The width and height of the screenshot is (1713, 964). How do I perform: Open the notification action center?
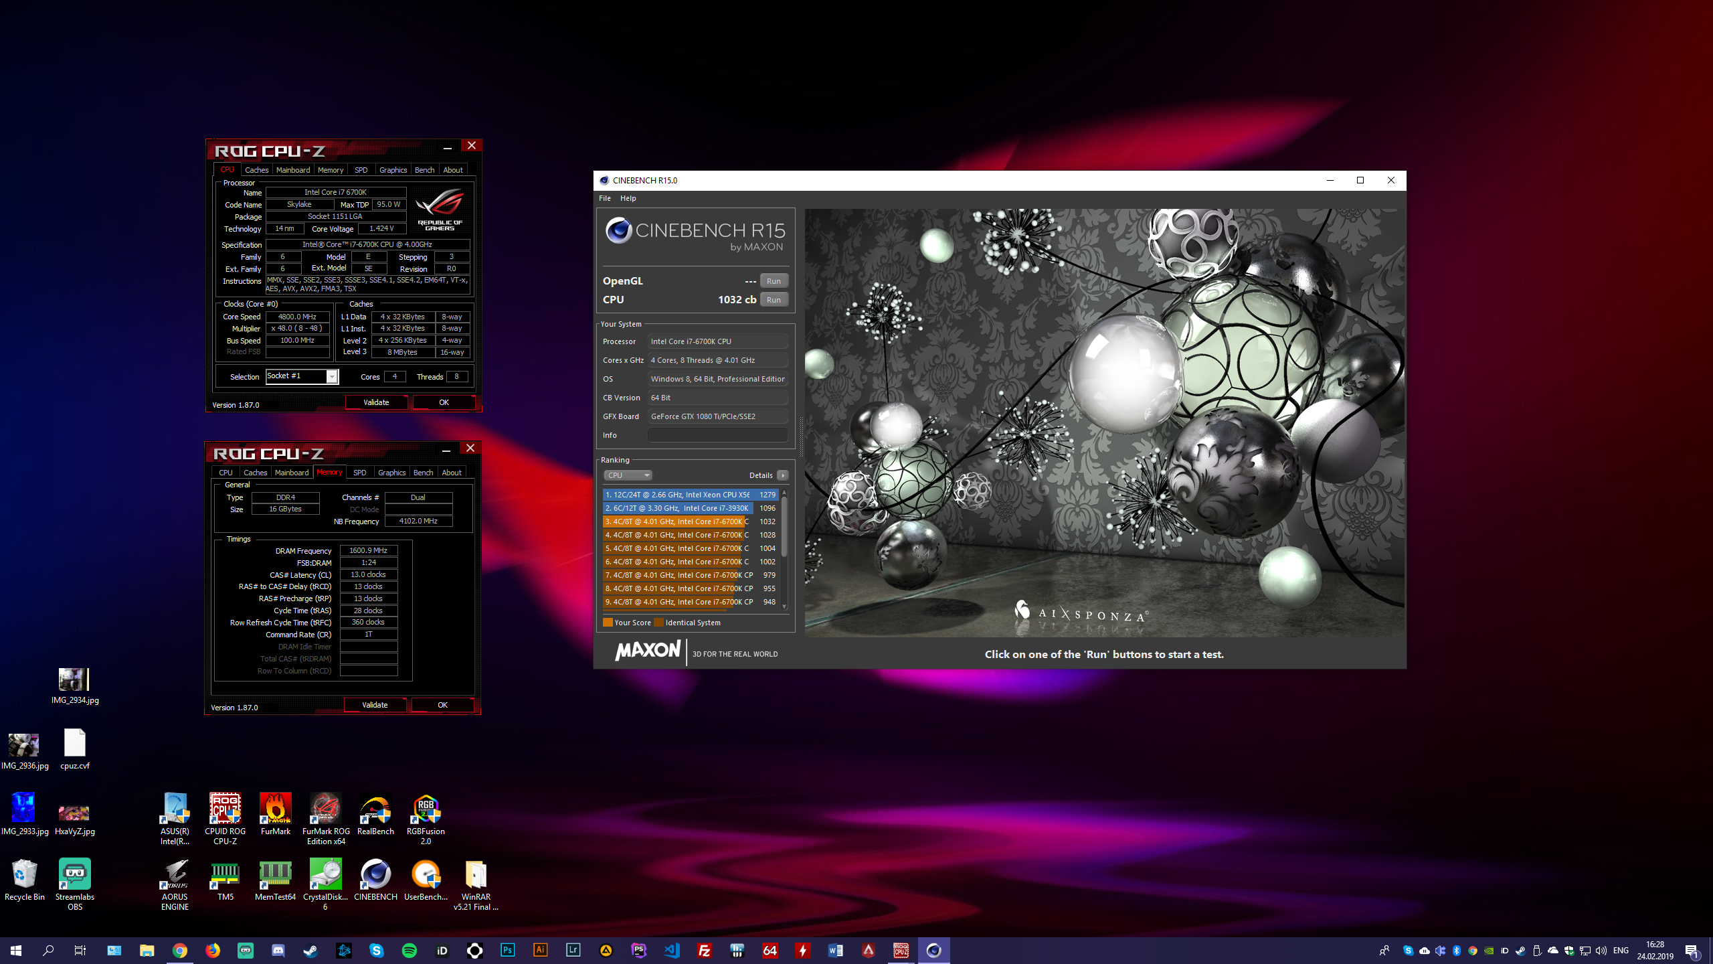click(1692, 951)
